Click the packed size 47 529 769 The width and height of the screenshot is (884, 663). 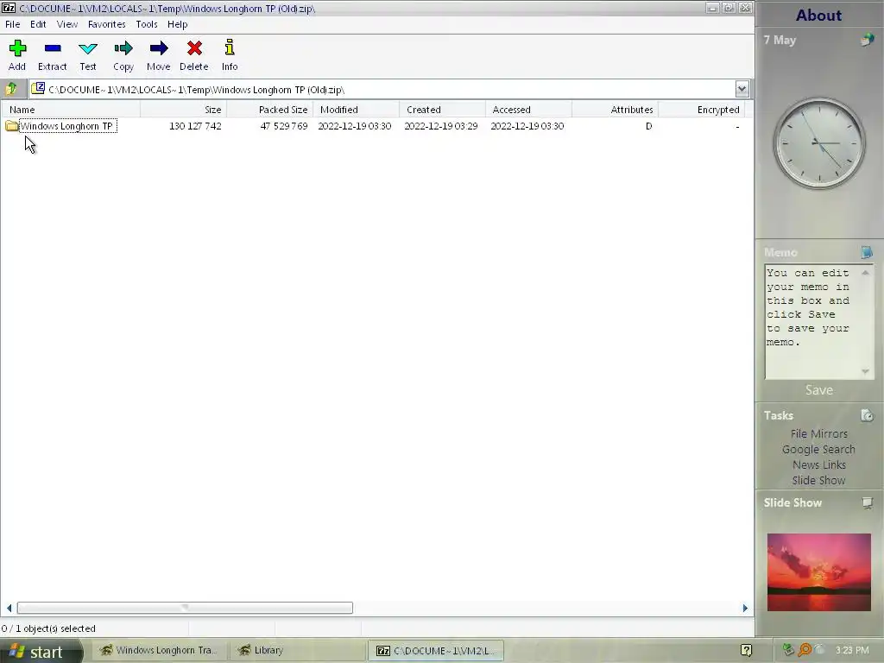[283, 126]
